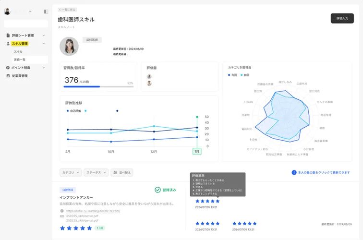363x240 pixels.
Task: Open the 実績一覧 sub-item in the sidebar
Action: (30, 60)
